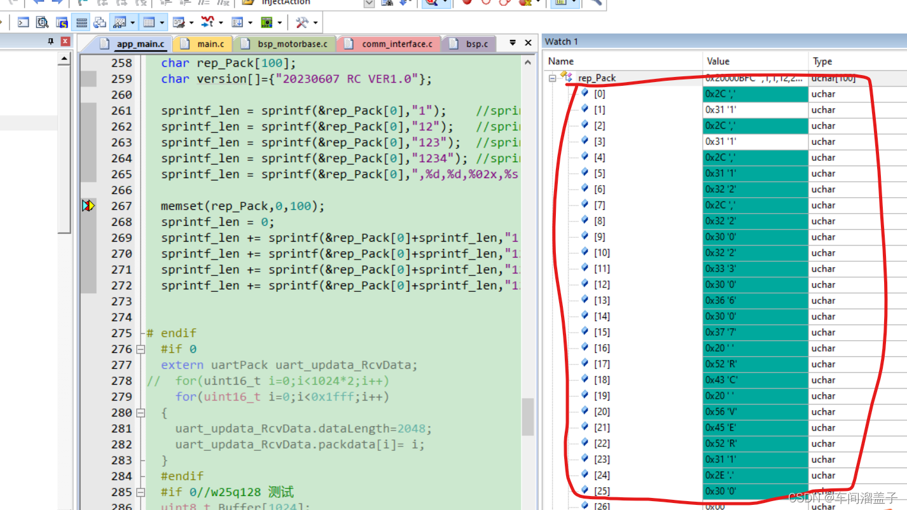Open the Command window from the toolbar

point(24,22)
